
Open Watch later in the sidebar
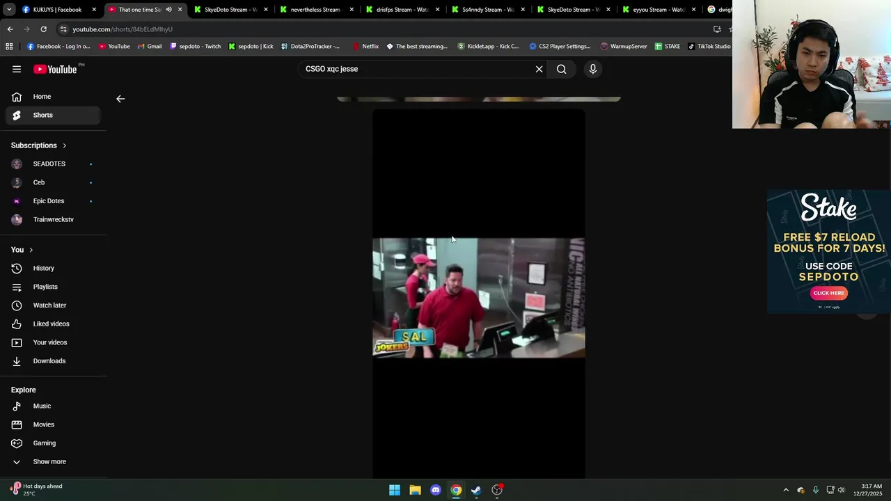click(x=54, y=305)
